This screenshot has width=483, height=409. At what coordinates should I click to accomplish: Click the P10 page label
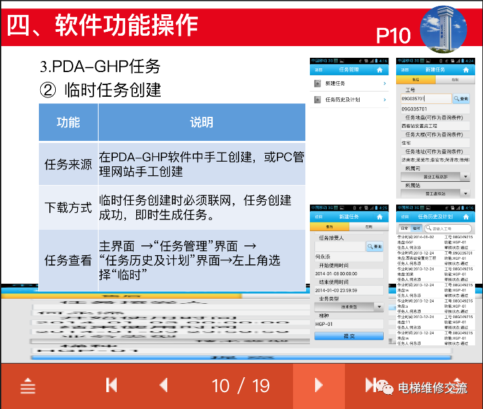393,36
